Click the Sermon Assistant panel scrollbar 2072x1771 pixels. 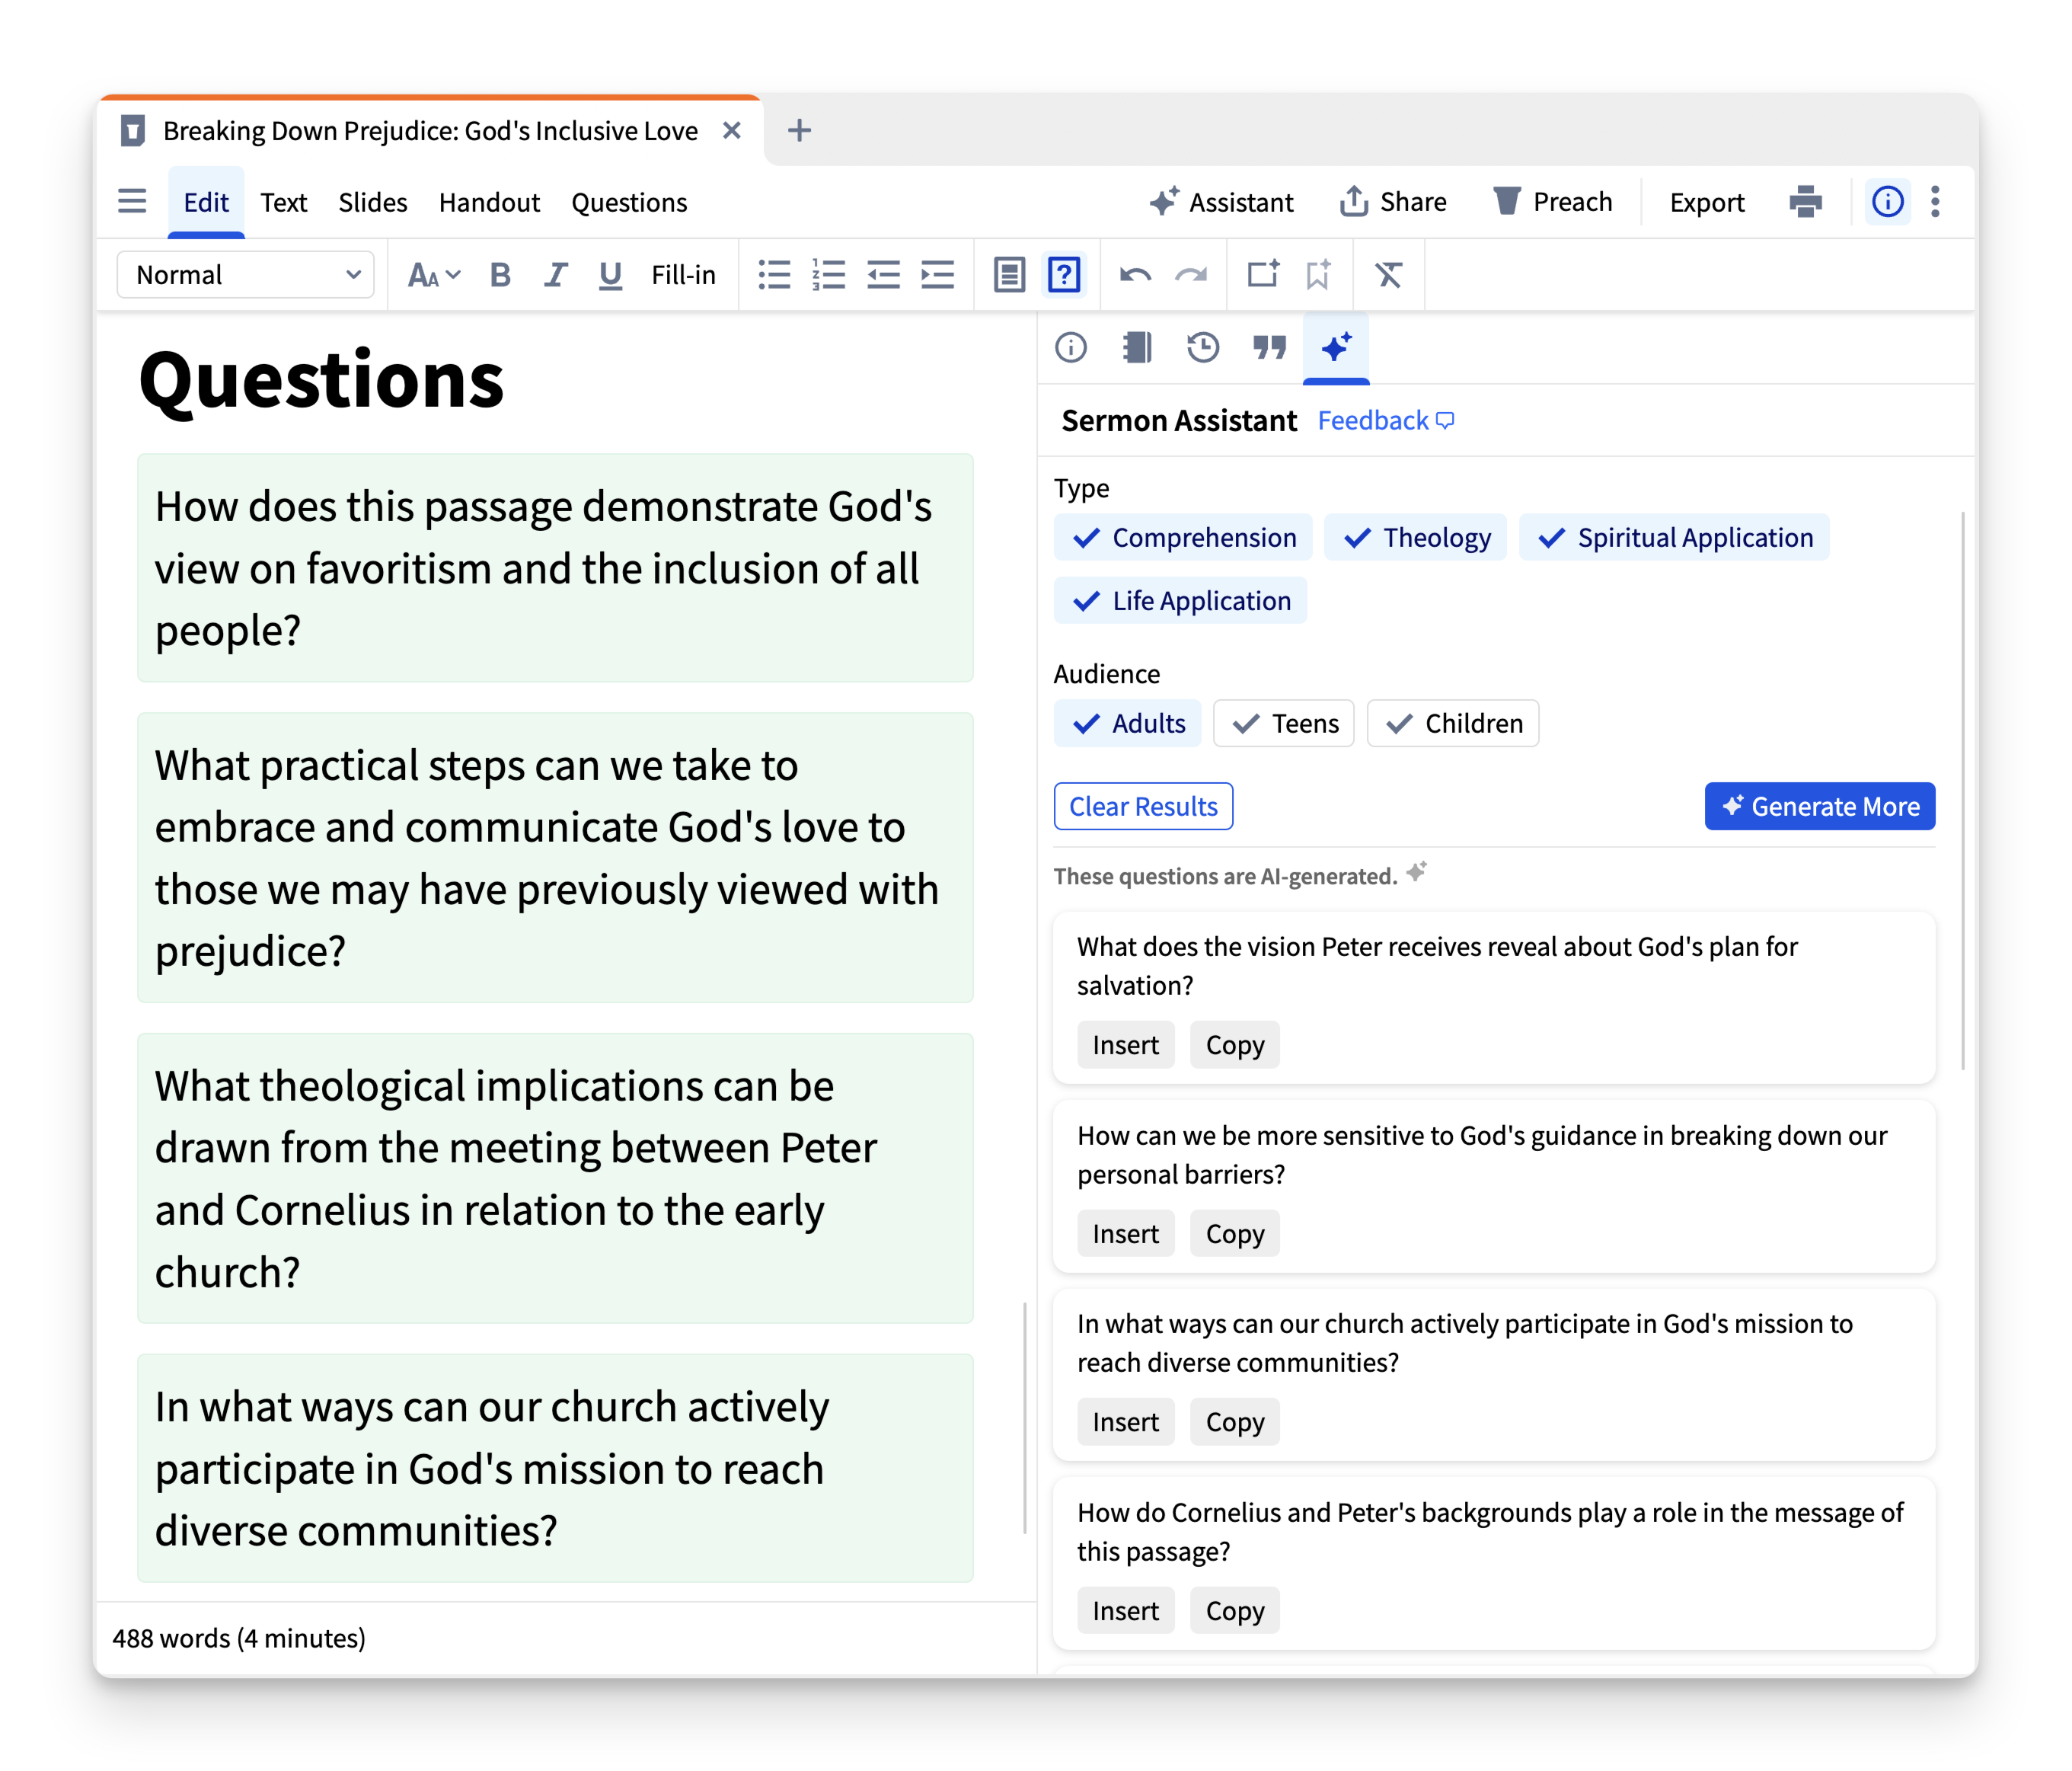pyautogui.click(x=1962, y=791)
